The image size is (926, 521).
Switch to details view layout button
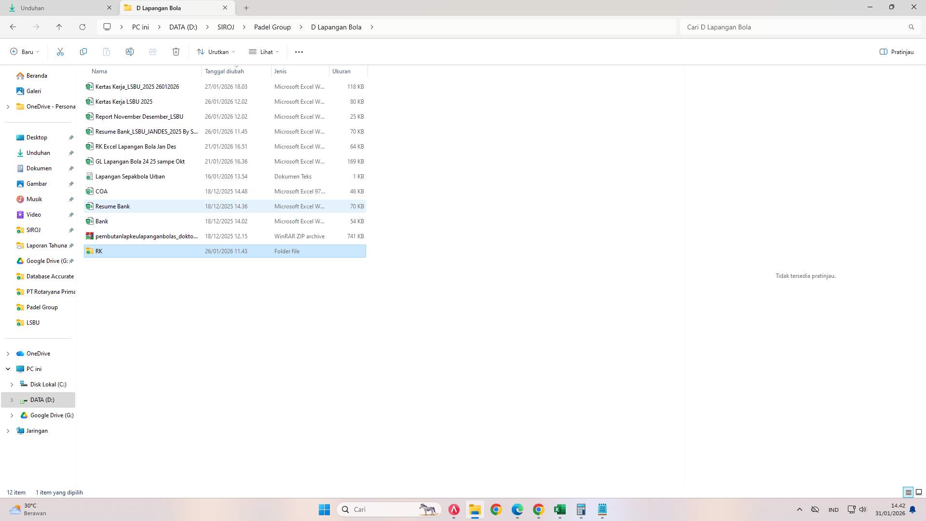(x=908, y=492)
